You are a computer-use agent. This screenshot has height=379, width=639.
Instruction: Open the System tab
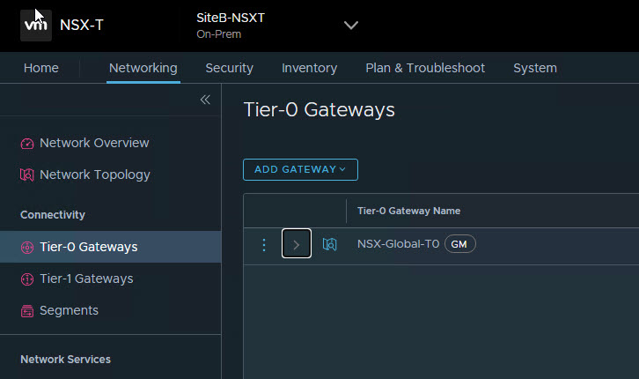coord(534,68)
